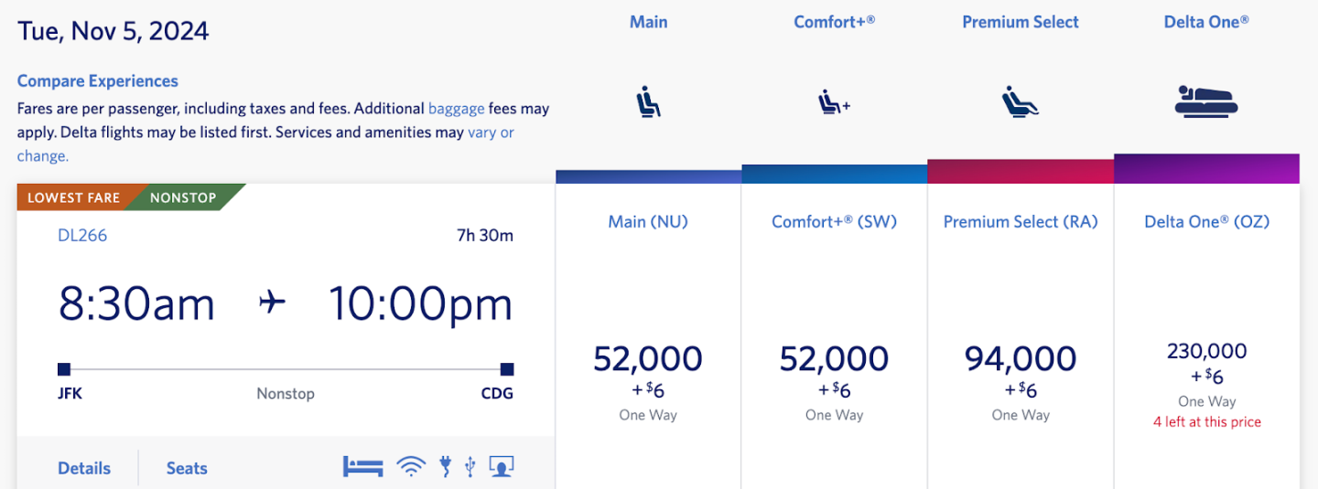Click the Wi-Fi amenity icon

[411, 467]
